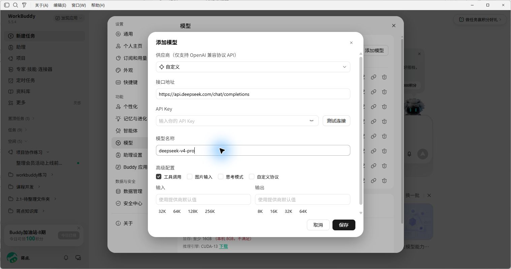This screenshot has width=511, height=269.
Task: Click the user avatar at bottom left
Action: [x=12, y=258]
